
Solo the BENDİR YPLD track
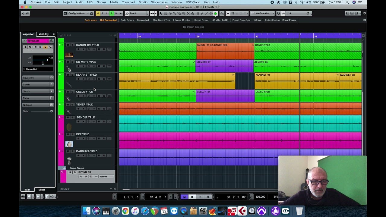pos(72,117)
